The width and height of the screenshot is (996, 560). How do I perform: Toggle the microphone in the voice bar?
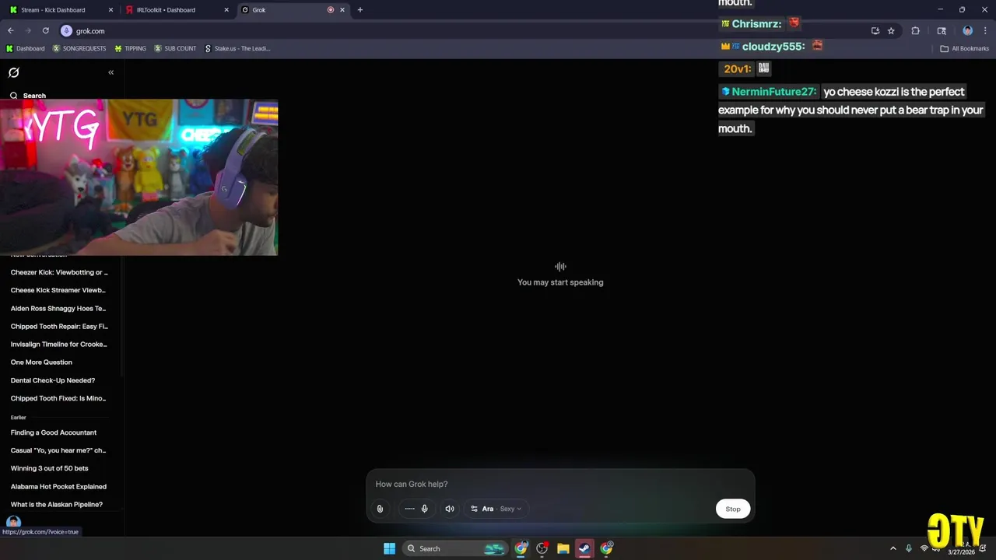pyautogui.click(x=424, y=509)
